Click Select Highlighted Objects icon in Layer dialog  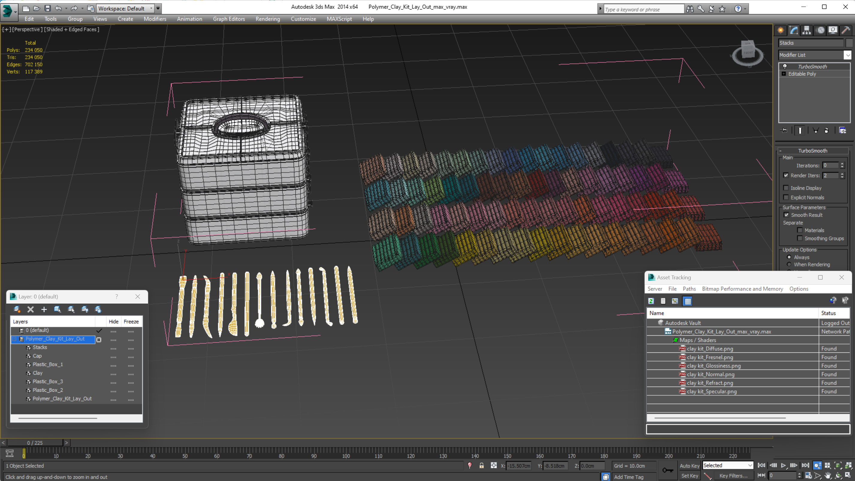click(58, 309)
